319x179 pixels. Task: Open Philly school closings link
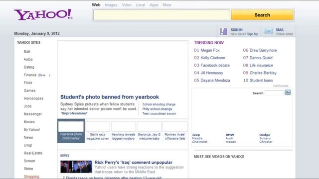click(x=157, y=109)
